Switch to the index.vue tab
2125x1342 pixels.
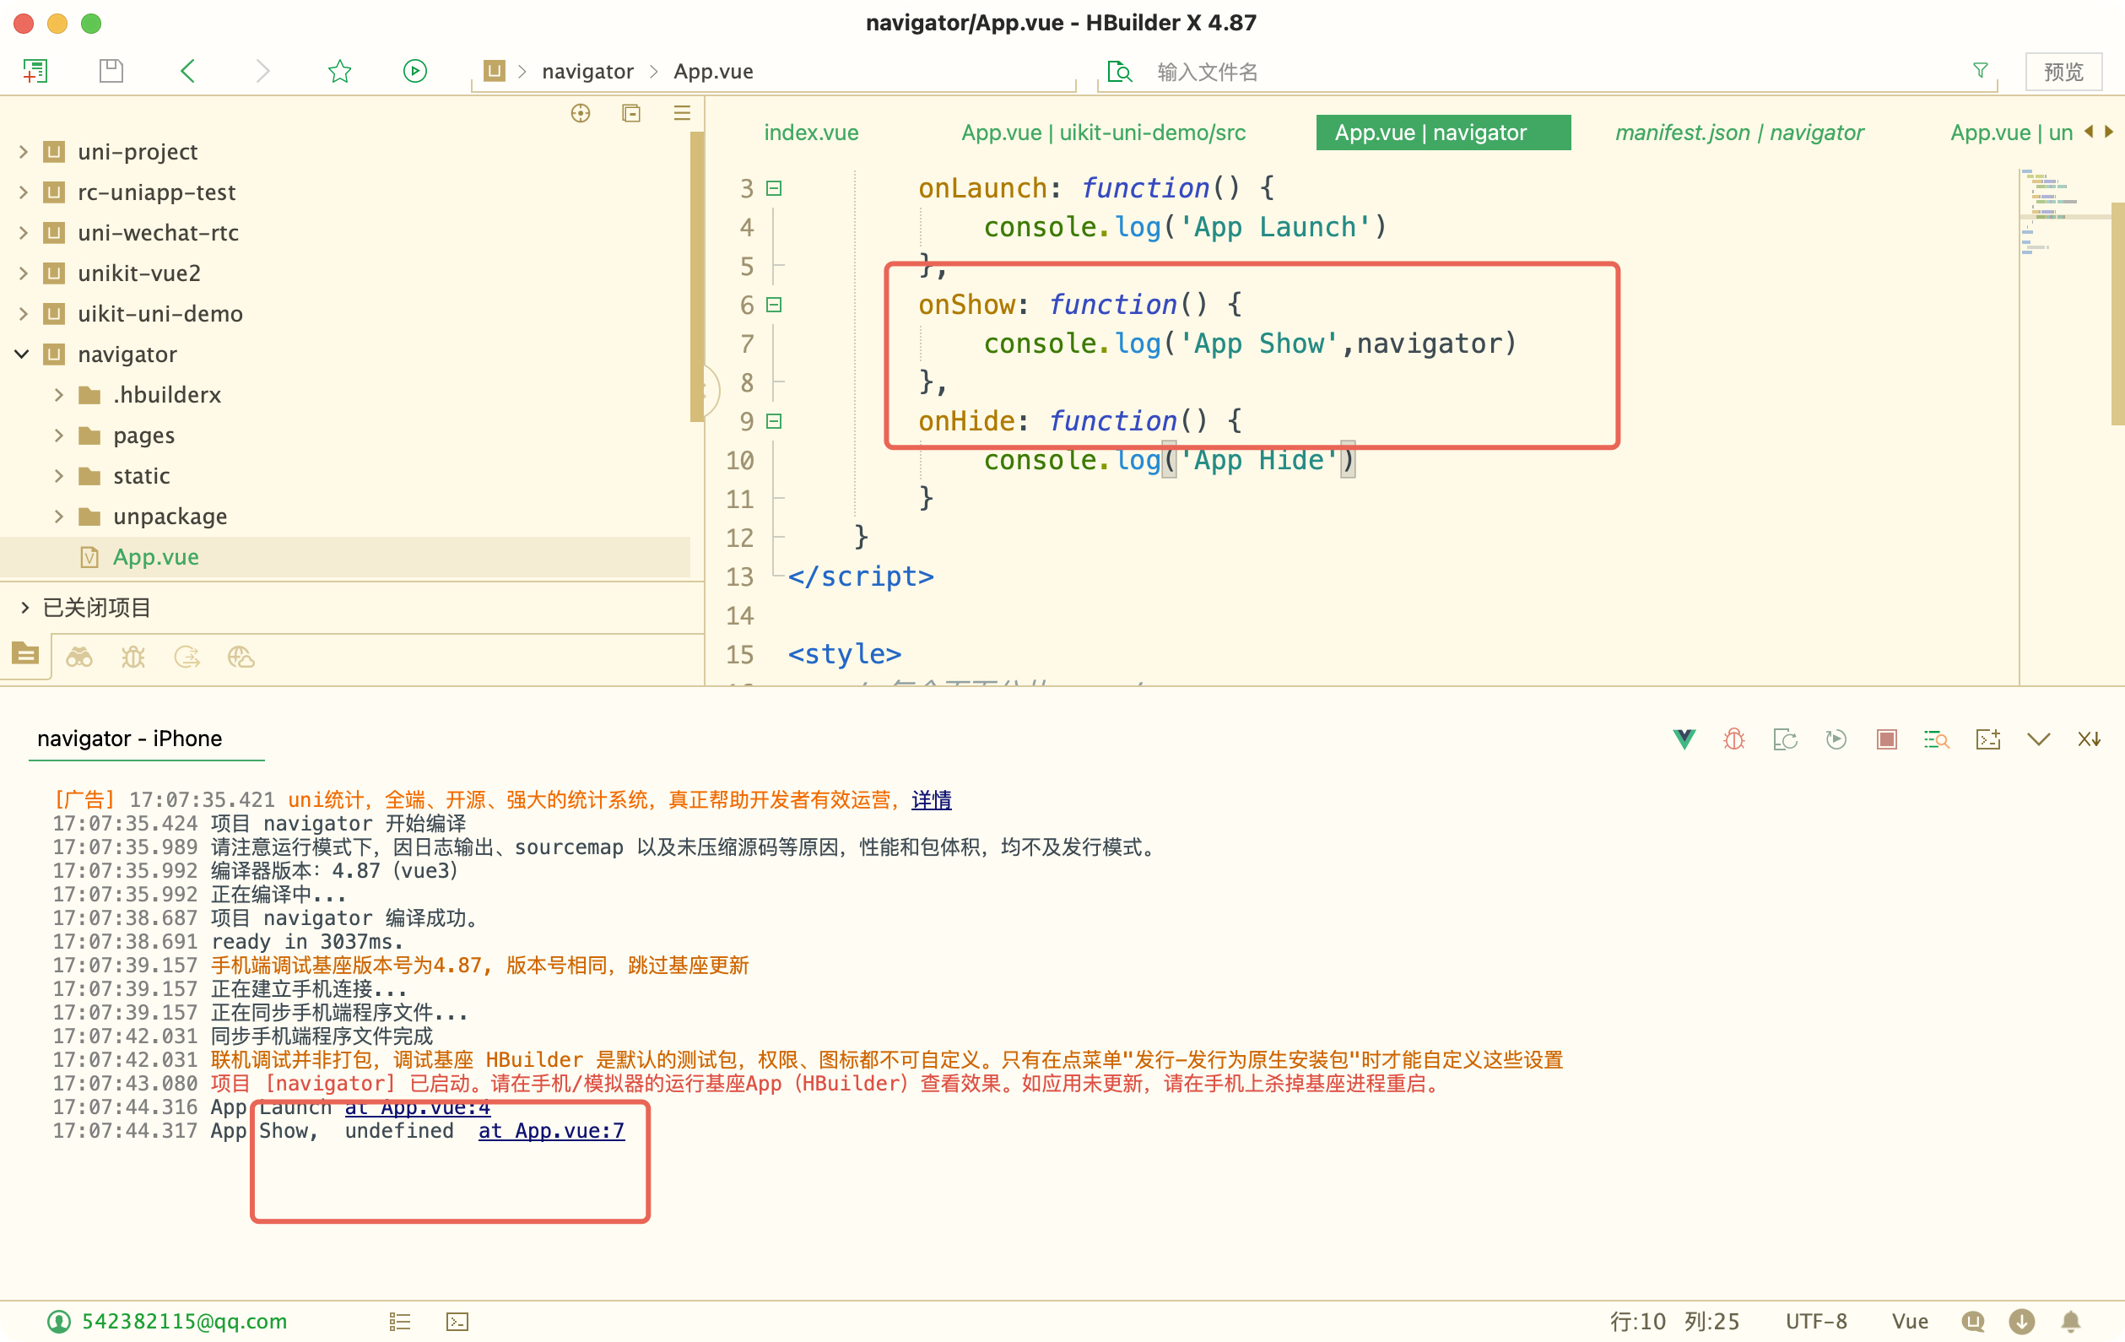pyautogui.click(x=810, y=133)
